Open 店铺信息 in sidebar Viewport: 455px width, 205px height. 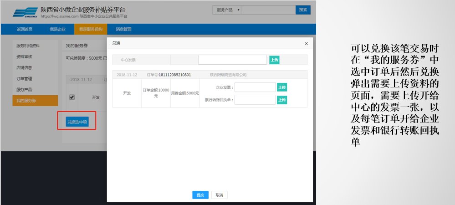click(25, 68)
